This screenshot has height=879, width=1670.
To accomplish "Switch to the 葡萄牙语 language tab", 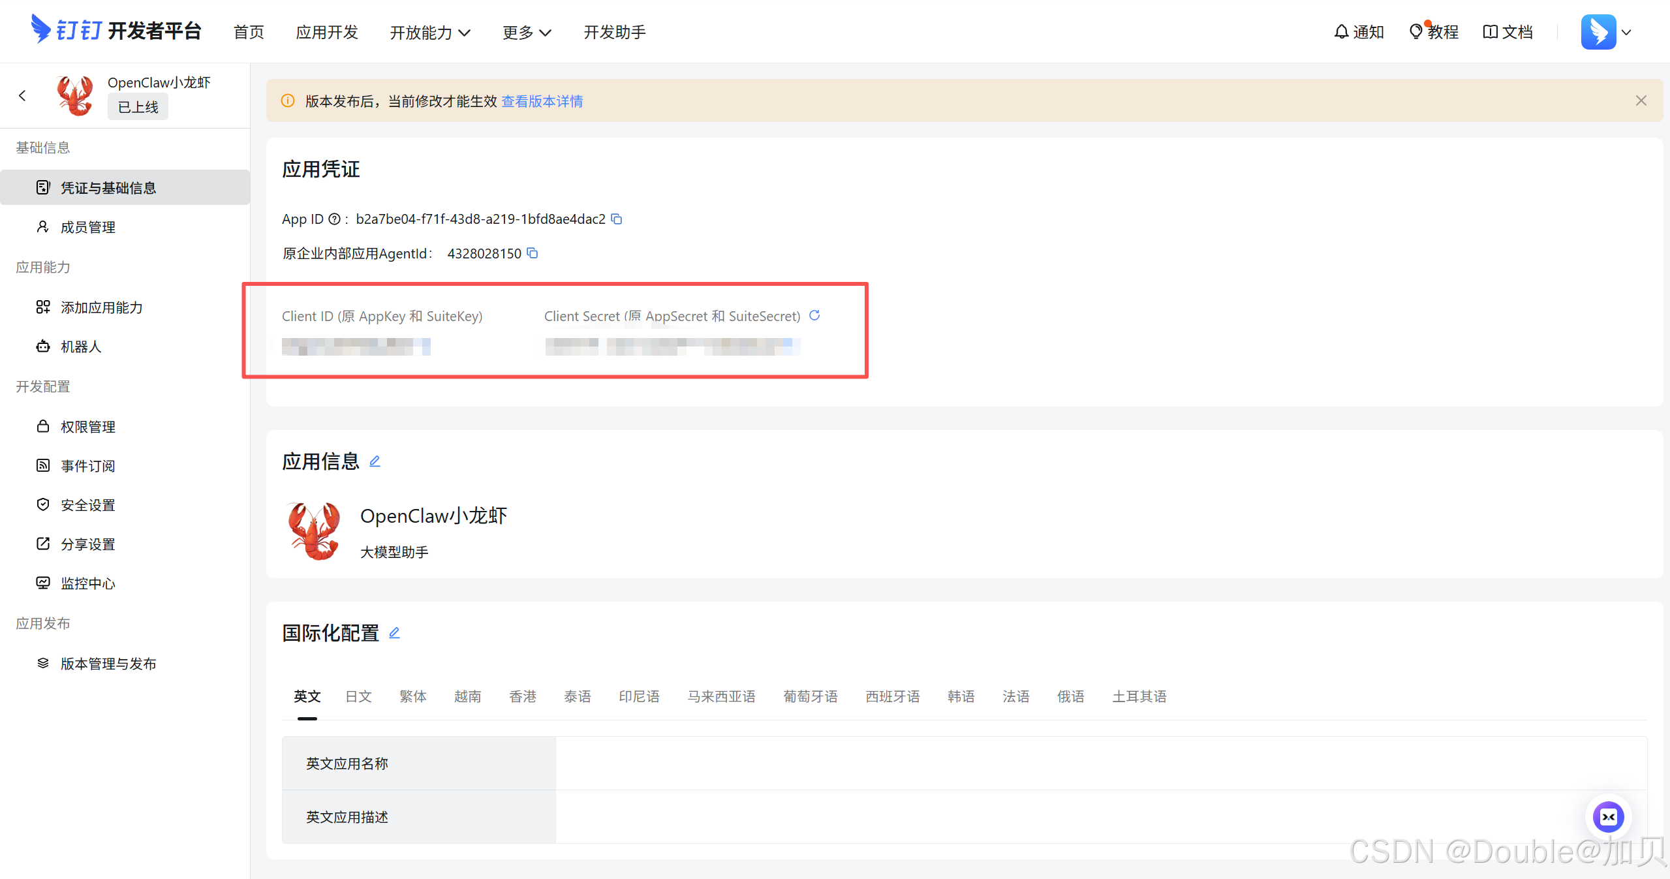I will pyautogui.click(x=811, y=696).
